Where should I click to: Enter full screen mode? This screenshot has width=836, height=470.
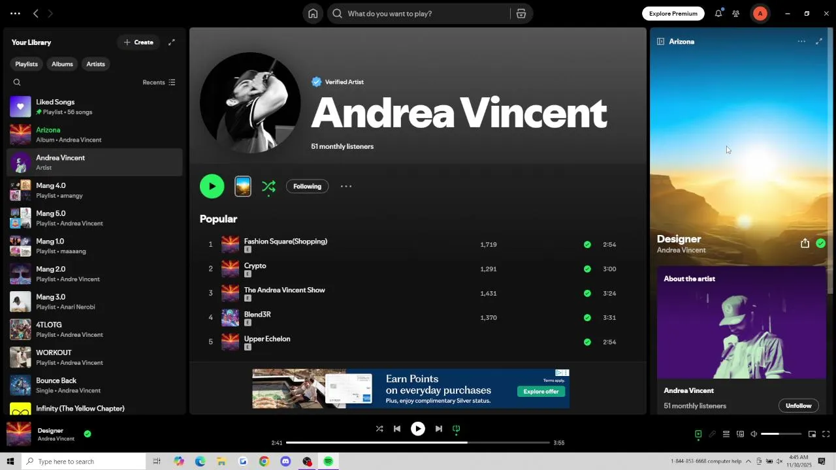click(826, 434)
